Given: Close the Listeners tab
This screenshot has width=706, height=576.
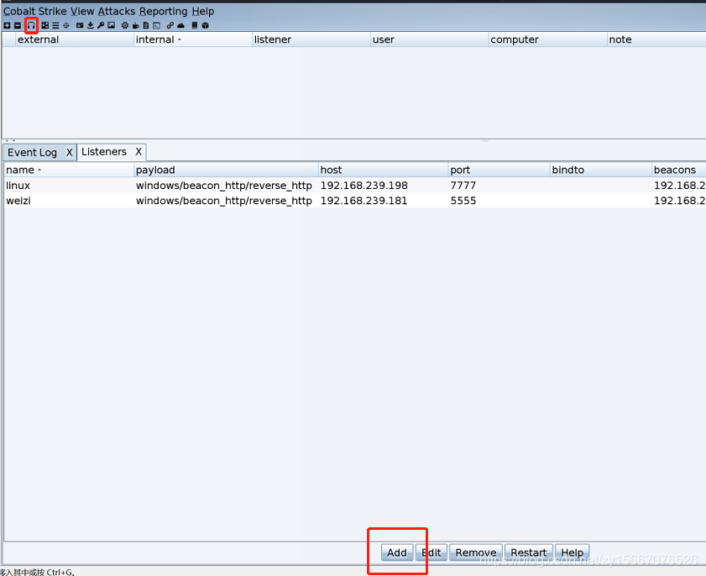Looking at the screenshot, I should (x=139, y=152).
